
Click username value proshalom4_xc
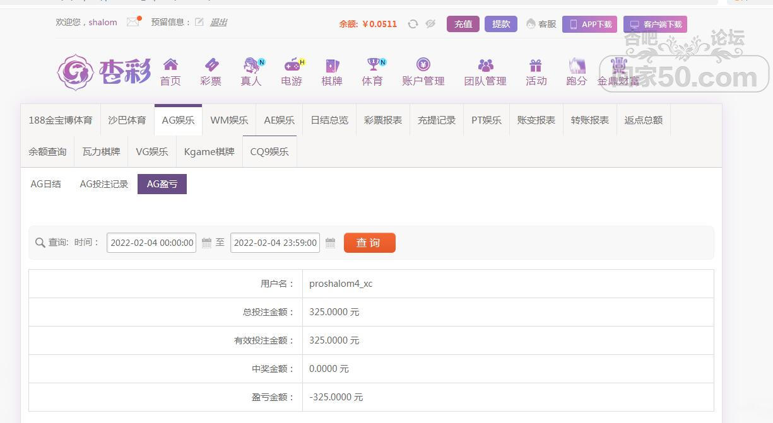tap(341, 284)
